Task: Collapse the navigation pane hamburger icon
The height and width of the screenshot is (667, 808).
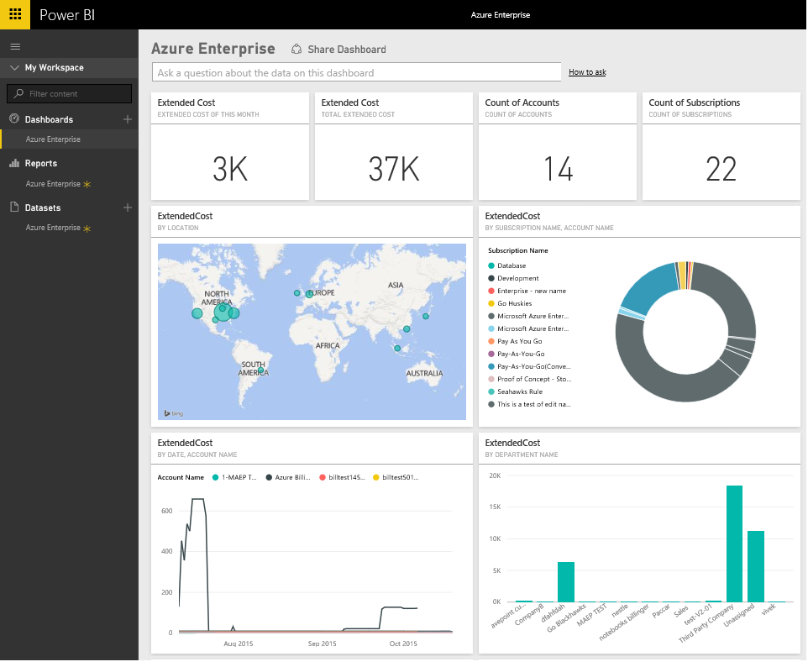Action: pyautogui.click(x=15, y=46)
